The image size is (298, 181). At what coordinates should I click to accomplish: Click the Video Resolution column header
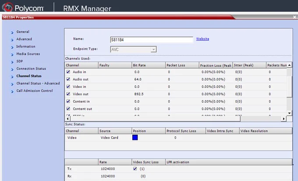click(266, 131)
